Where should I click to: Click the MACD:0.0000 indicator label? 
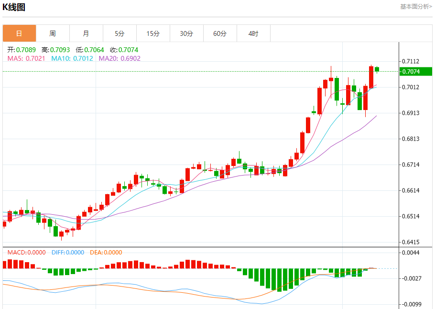(x=26, y=253)
